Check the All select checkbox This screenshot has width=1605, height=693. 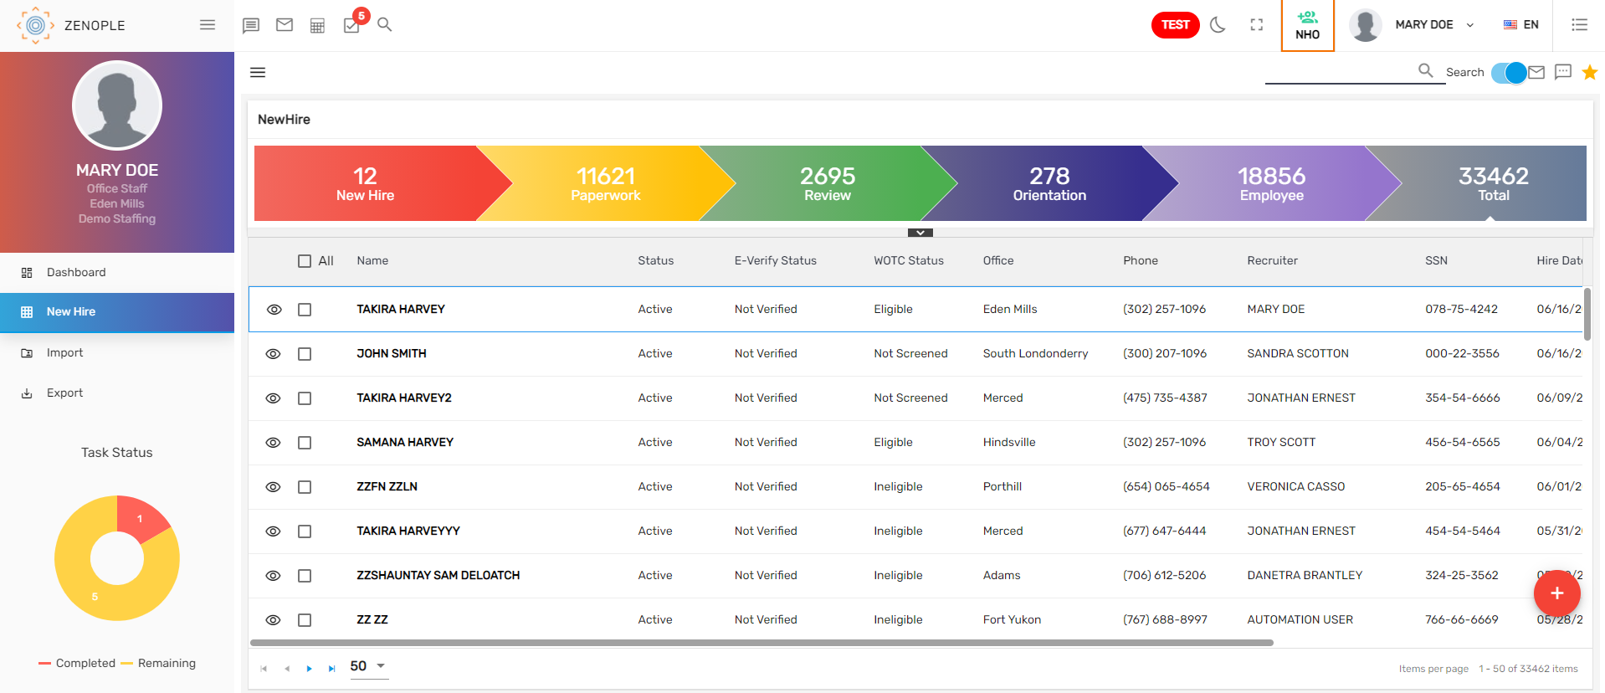click(x=305, y=261)
